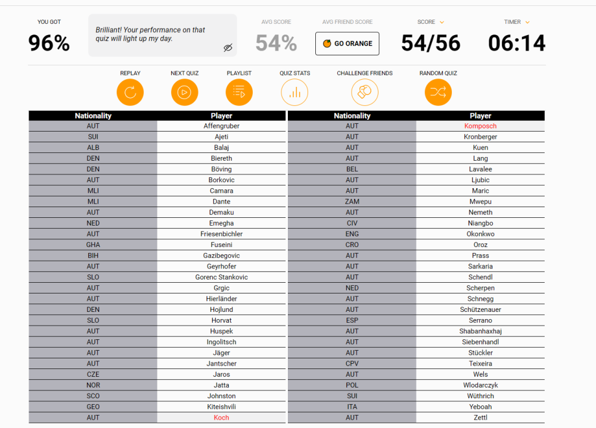The width and height of the screenshot is (596, 428).
Task: Expand the Score dropdown arrow
Action: click(442, 23)
